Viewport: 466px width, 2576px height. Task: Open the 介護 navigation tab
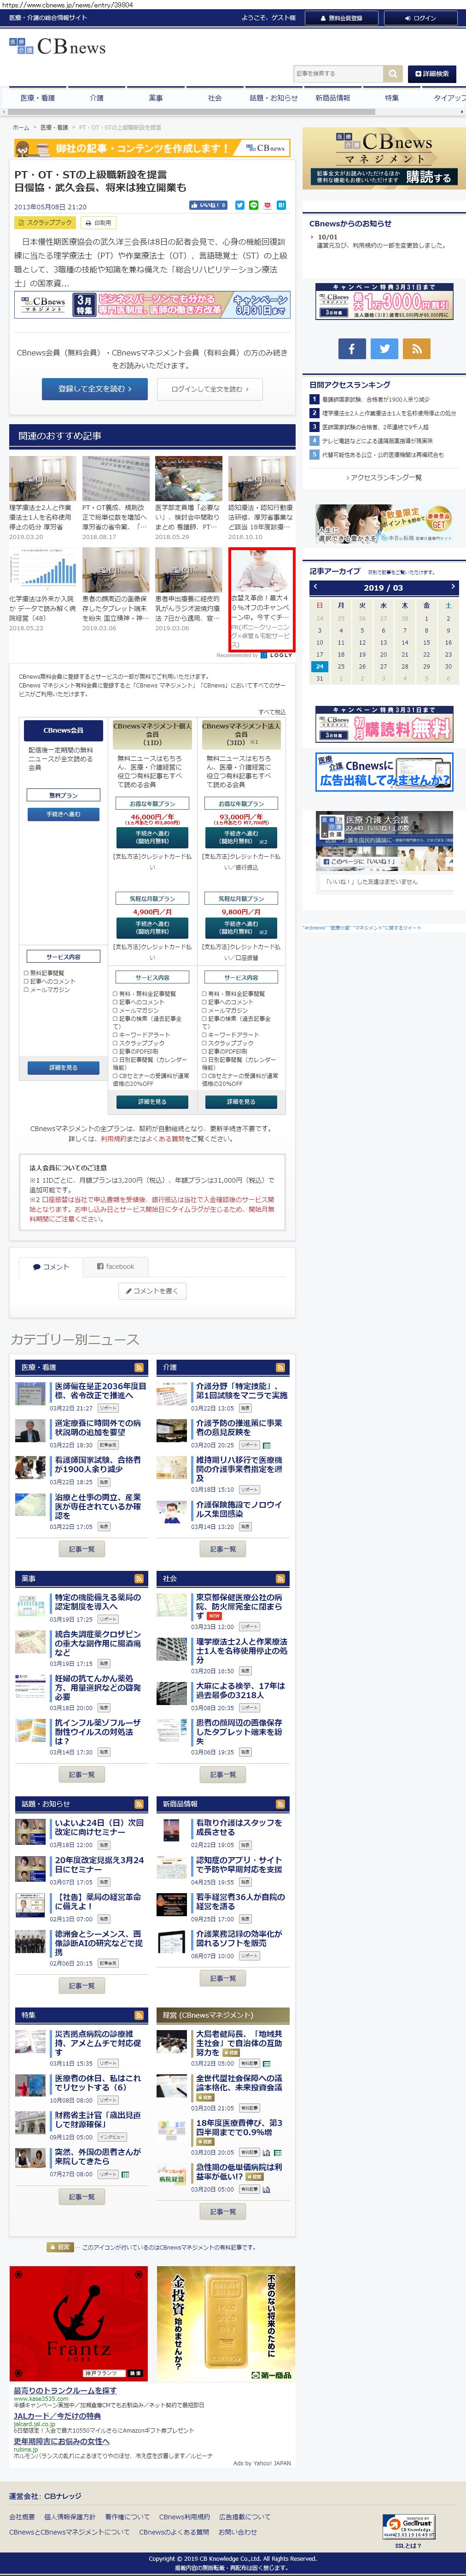pyautogui.click(x=97, y=98)
